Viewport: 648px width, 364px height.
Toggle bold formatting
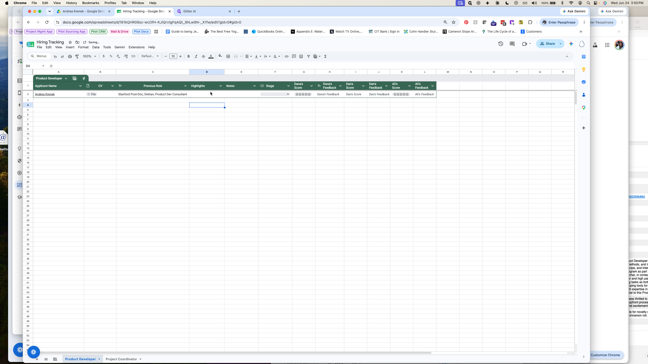pos(189,56)
